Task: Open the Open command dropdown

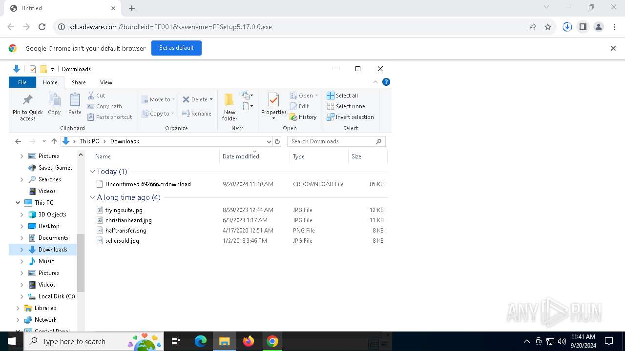Action: (x=316, y=96)
